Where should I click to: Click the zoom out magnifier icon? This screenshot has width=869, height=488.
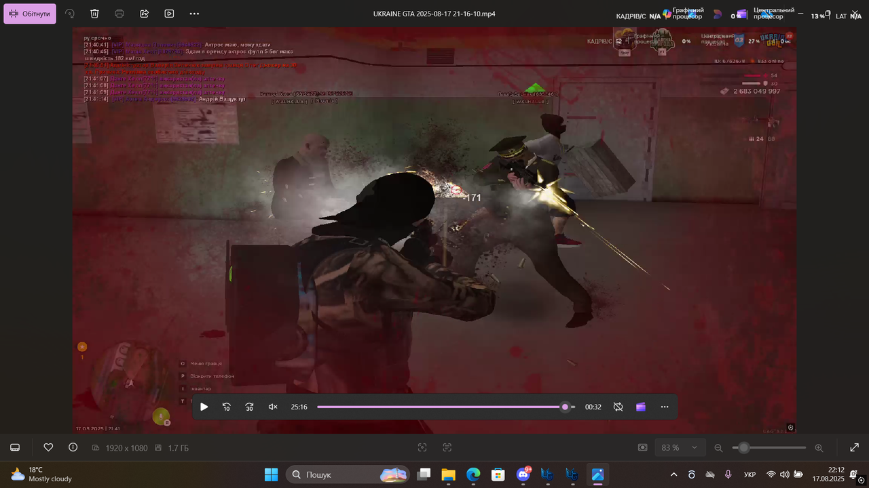tap(718, 447)
